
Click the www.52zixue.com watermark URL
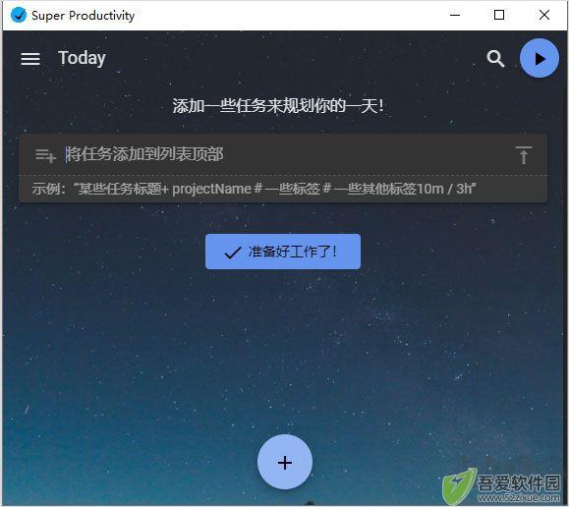519,497
